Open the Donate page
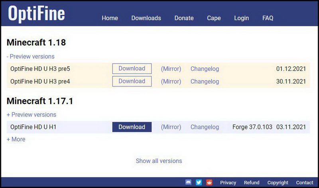 pyautogui.click(x=184, y=18)
